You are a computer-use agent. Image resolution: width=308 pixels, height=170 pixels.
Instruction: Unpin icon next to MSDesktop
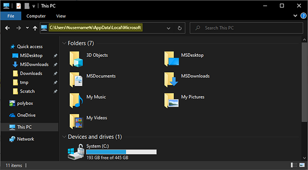56,56
